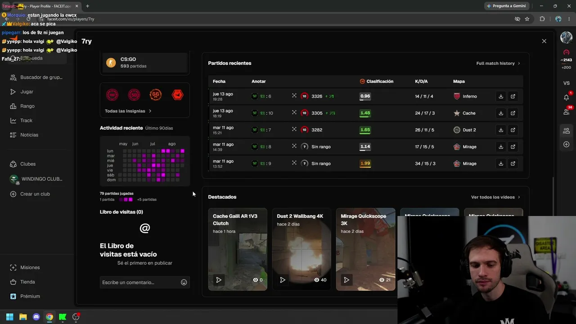Screen dimensions: 576x324
Task: Click the GG 25 badge
Action: (156, 94)
